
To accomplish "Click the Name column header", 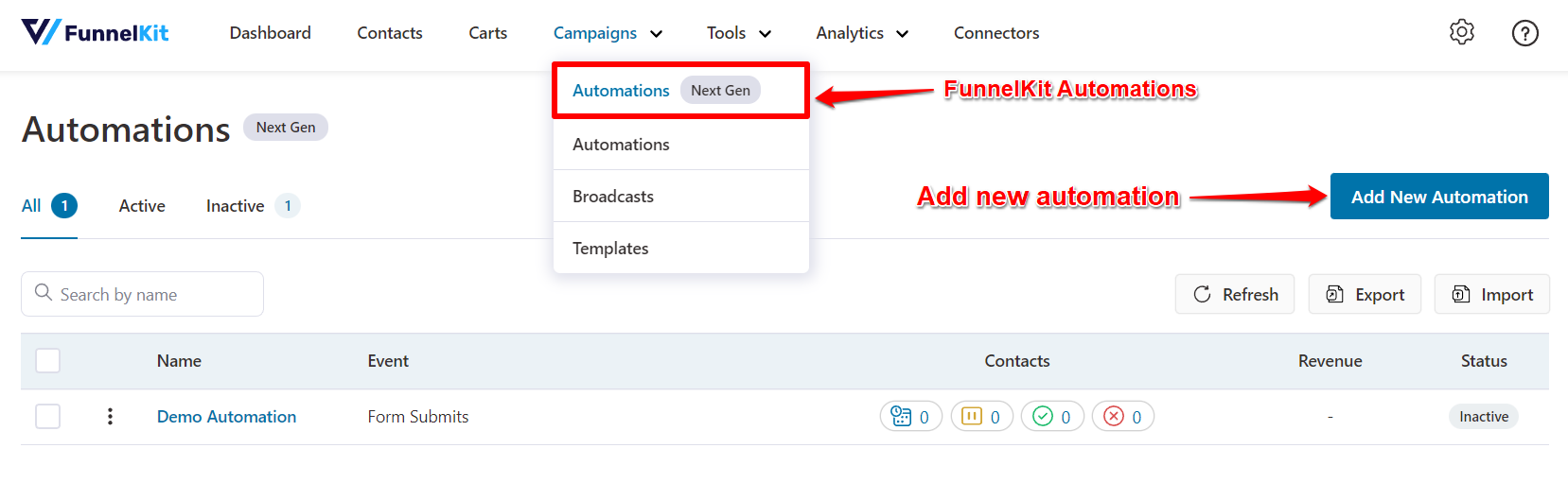I will pyautogui.click(x=179, y=361).
